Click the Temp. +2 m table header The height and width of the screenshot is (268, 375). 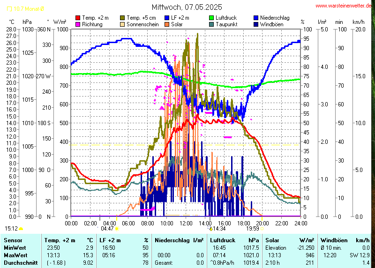click(68, 240)
